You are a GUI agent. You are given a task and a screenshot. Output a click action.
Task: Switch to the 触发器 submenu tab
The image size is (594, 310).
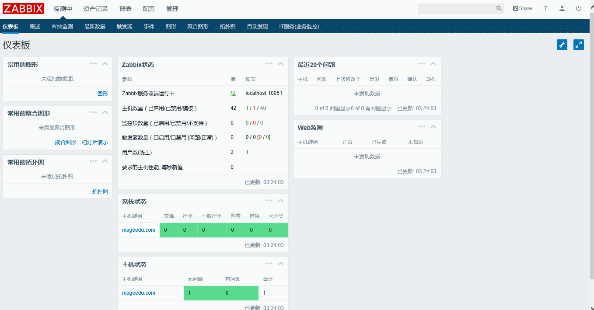pyautogui.click(x=125, y=27)
